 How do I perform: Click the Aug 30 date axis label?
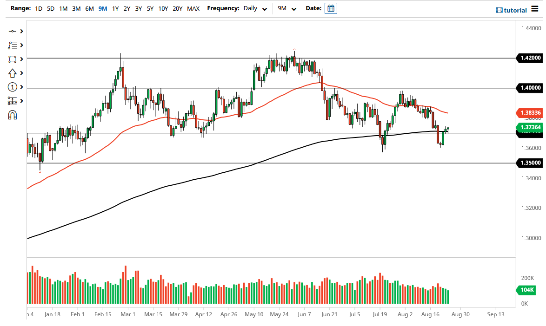tap(461, 314)
